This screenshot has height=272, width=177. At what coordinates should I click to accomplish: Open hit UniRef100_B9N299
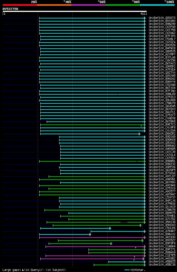click(x=162, y=24)
